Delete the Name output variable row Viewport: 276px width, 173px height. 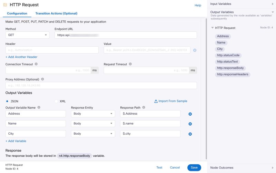190,124
